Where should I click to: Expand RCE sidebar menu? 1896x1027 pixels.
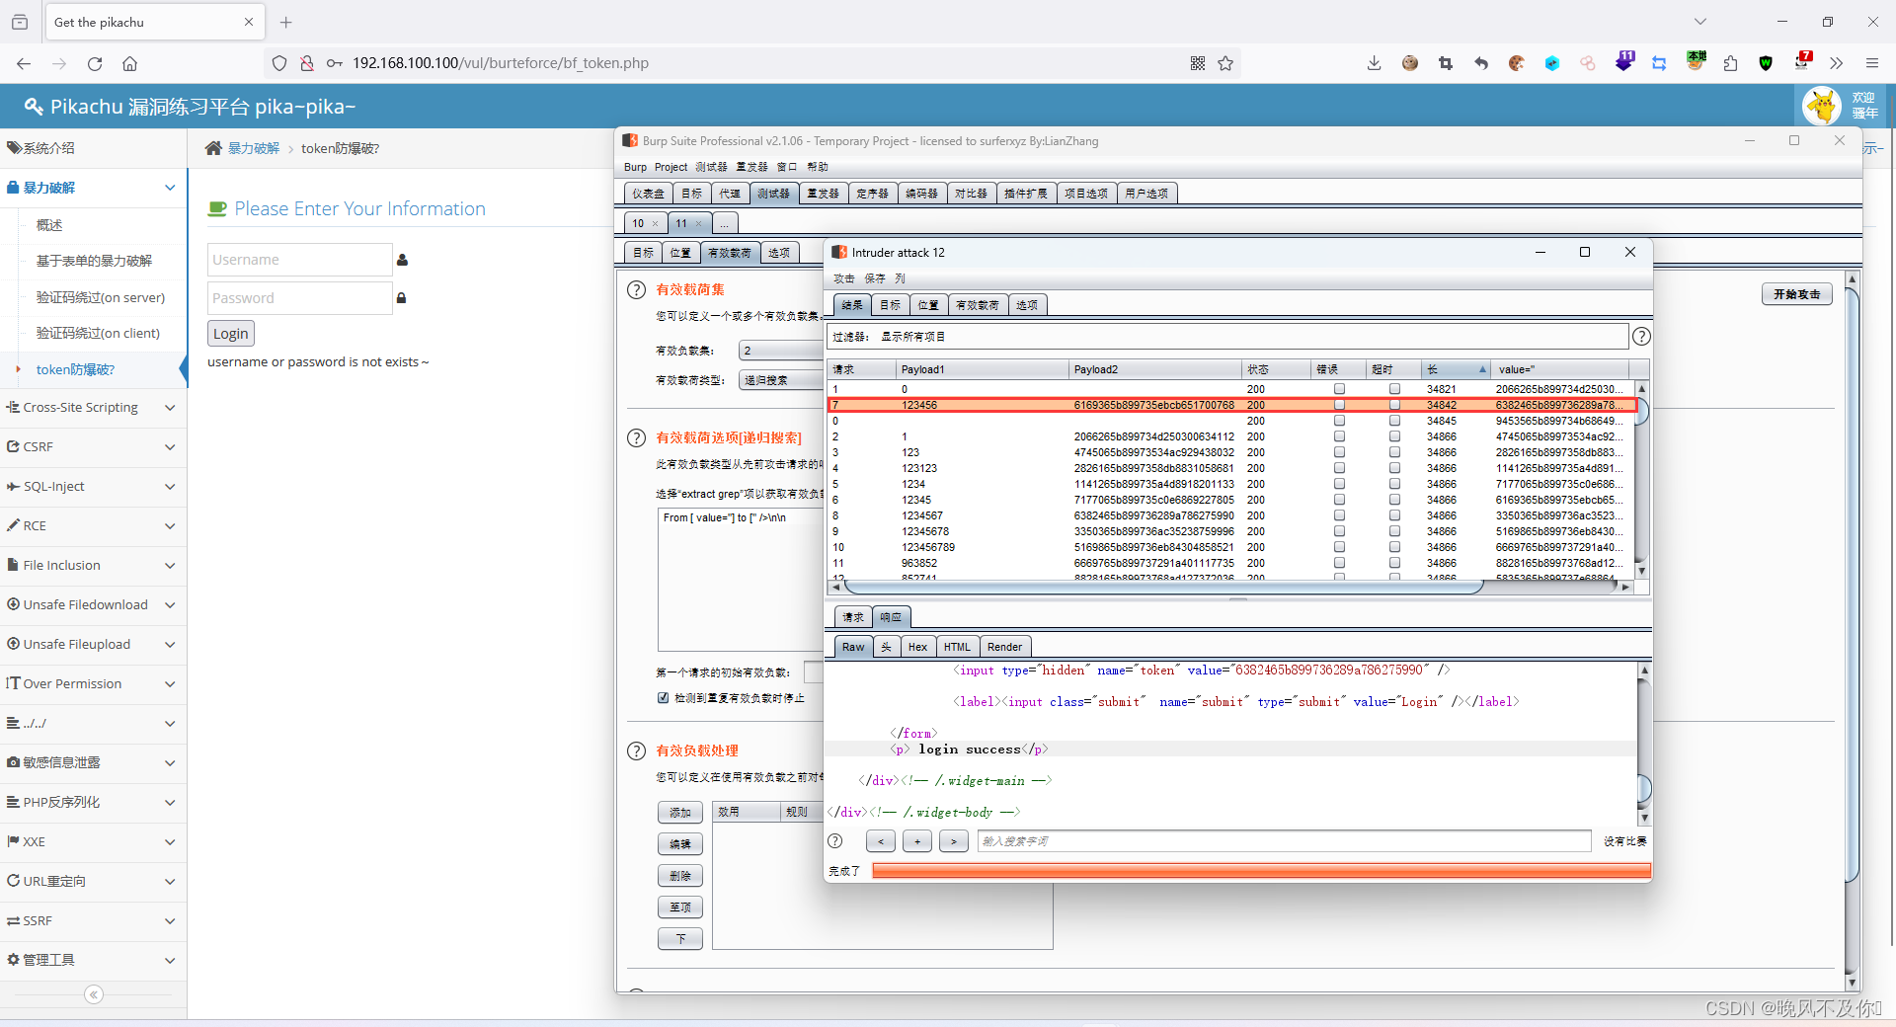coord(93,526)
